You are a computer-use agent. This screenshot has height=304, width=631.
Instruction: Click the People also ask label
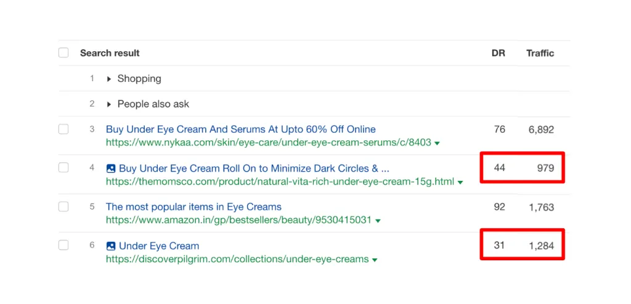(153, 104)
